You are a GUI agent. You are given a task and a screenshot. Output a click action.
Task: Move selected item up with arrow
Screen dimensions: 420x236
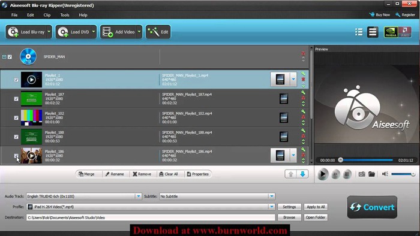click(x=290, y=174)
